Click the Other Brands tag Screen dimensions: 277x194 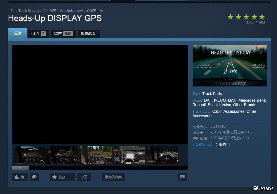[x=245, y=105]
